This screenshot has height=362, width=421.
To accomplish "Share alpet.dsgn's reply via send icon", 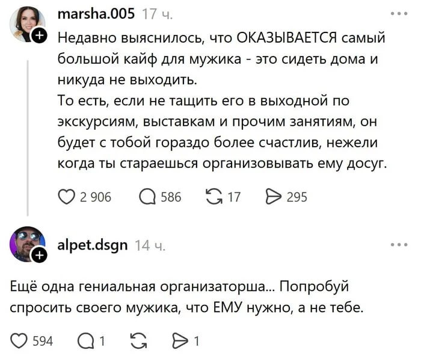I will (x=182, y=341).
